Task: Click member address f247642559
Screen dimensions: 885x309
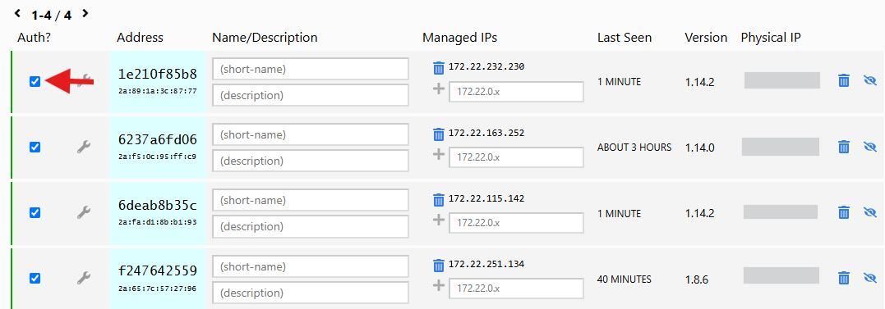Action: point(158,271)
